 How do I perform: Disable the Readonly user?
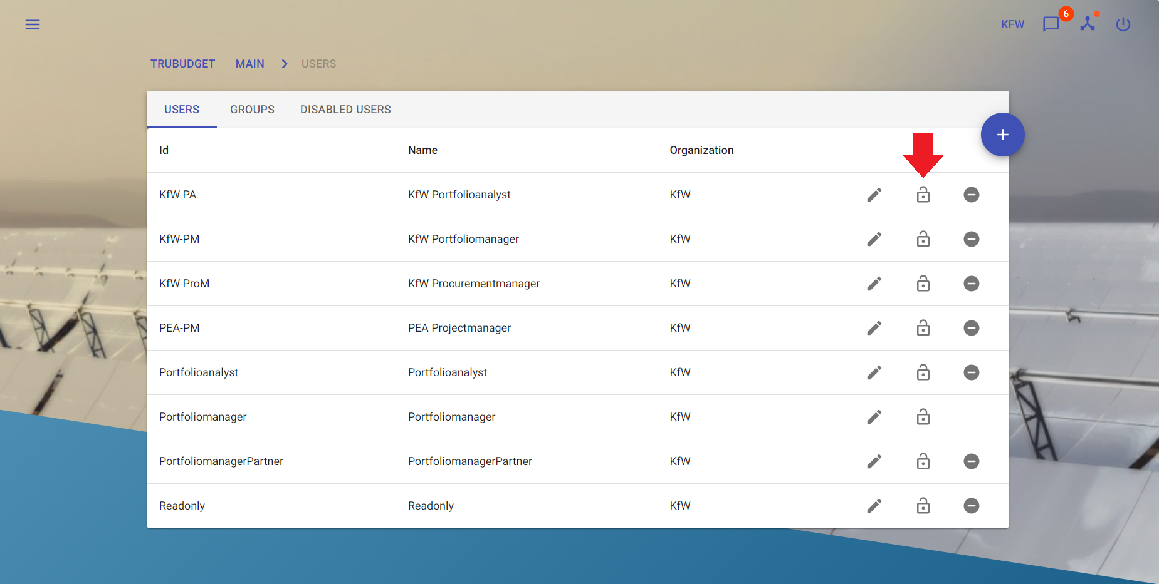click(972, 506)
